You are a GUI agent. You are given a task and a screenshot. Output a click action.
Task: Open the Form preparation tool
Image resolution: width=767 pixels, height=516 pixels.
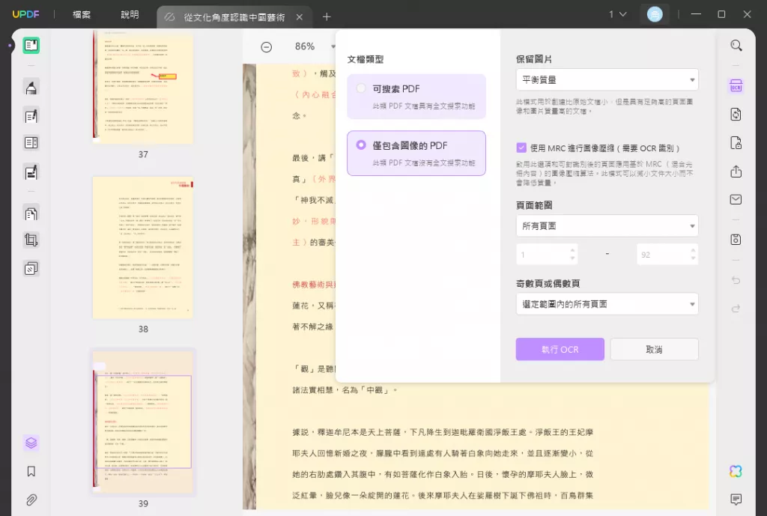coord(31,172)
